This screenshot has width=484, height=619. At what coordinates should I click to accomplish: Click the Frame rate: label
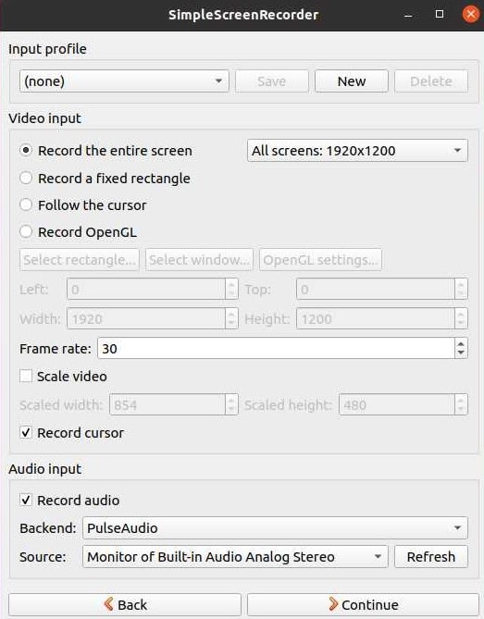56,349
